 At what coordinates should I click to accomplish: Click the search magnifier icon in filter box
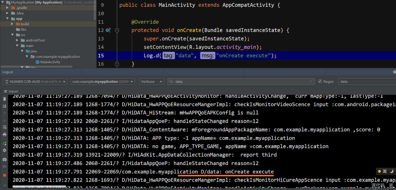pyautogui.click(x=171, y=81)
